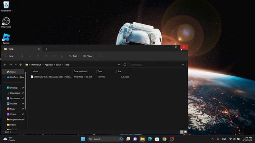Click the navigation pane scrollbar
The height and width of the screenshot is (143, 255).
coord(25,91)
